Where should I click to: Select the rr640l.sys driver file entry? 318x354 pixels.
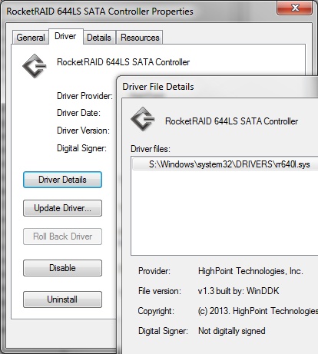pyautogui.click(x=225, y=164)
